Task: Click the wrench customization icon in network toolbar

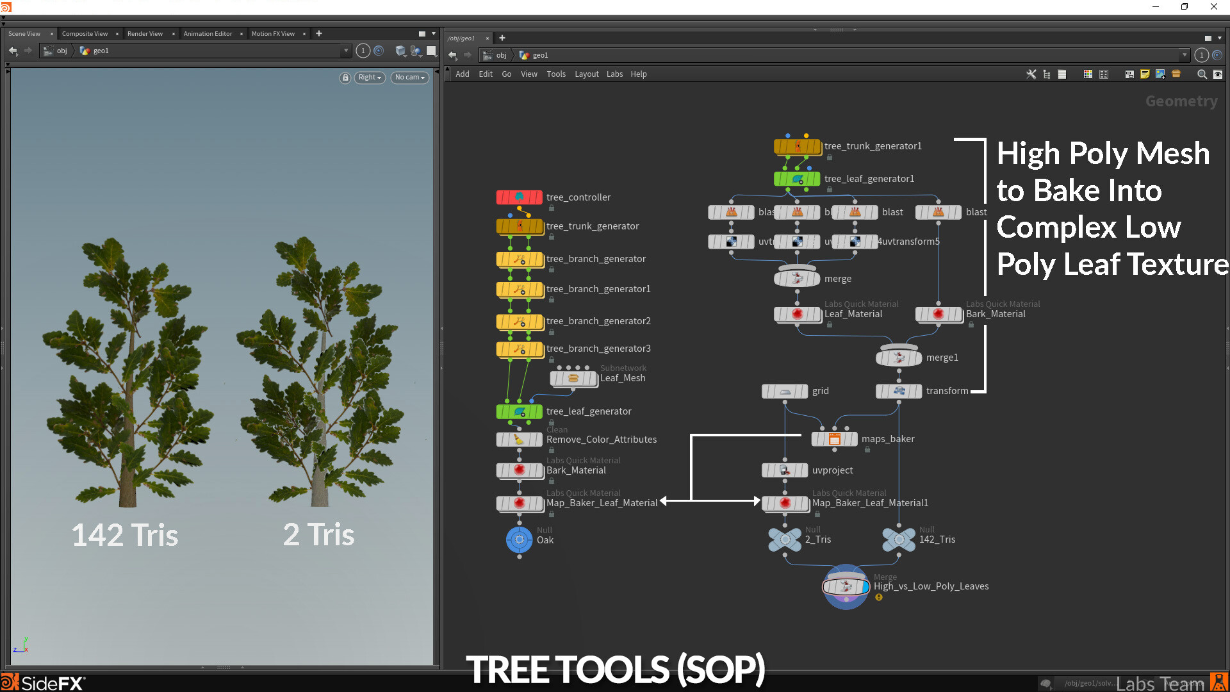Action: tap(1031, 74)
